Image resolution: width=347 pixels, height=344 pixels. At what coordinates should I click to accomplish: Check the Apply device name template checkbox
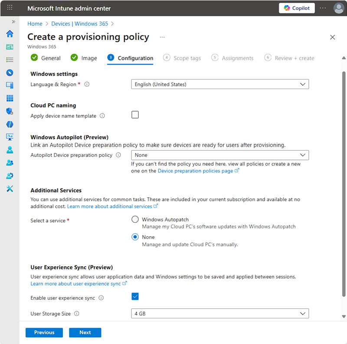[135, 114]
